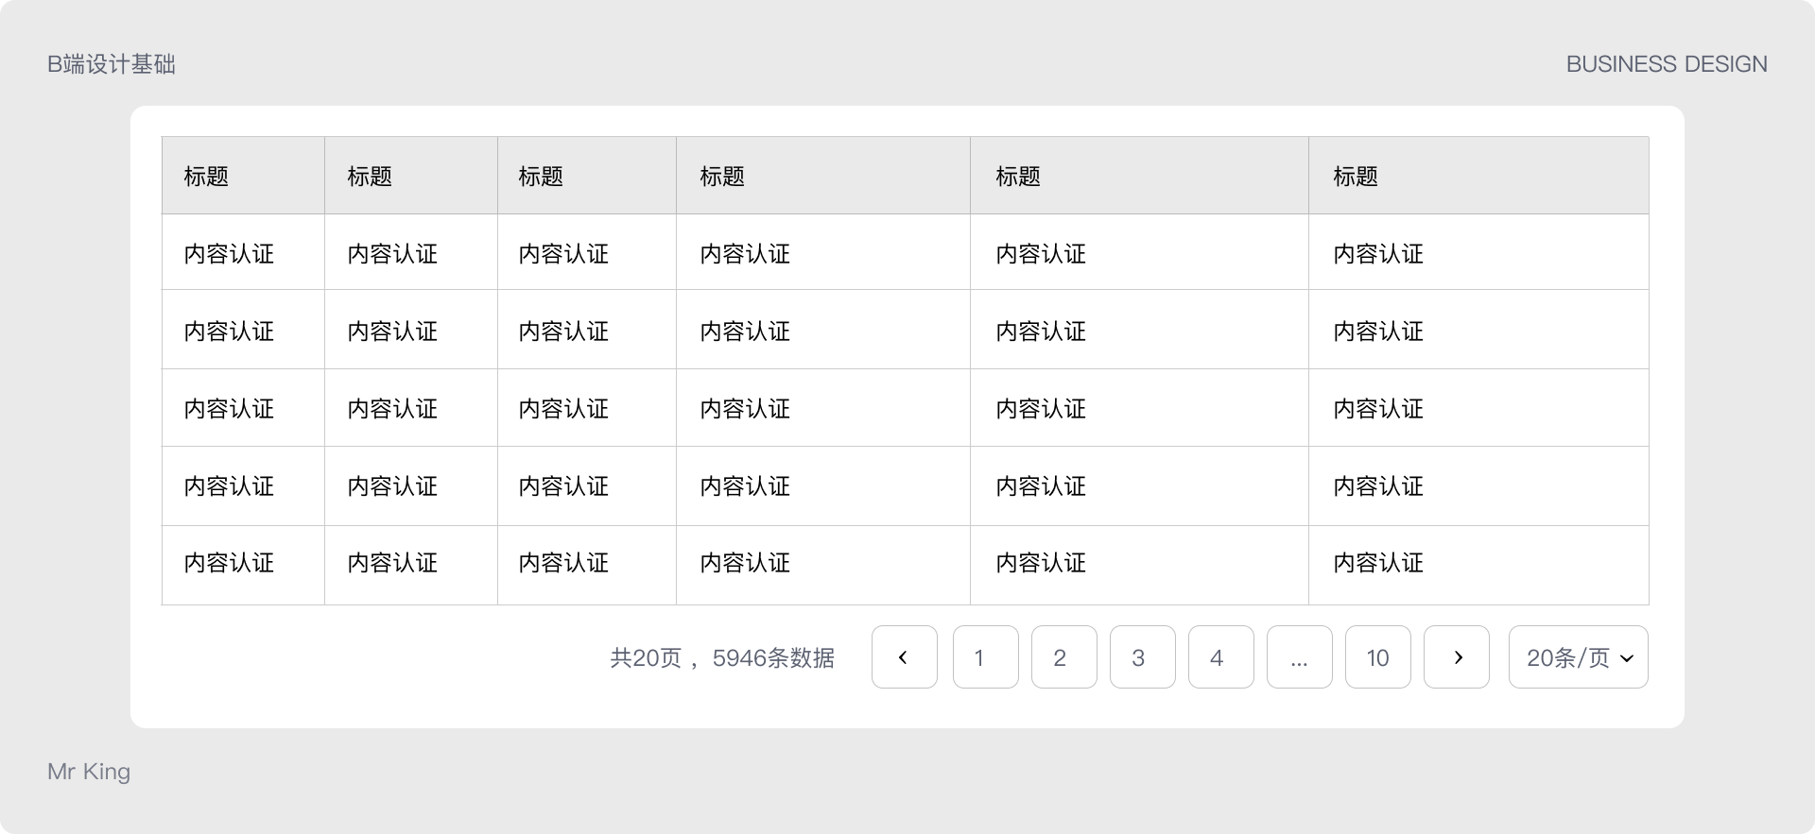Select page 1 in pagination
The height and width of the screenshot is (834, 1815).
[986, 657]
